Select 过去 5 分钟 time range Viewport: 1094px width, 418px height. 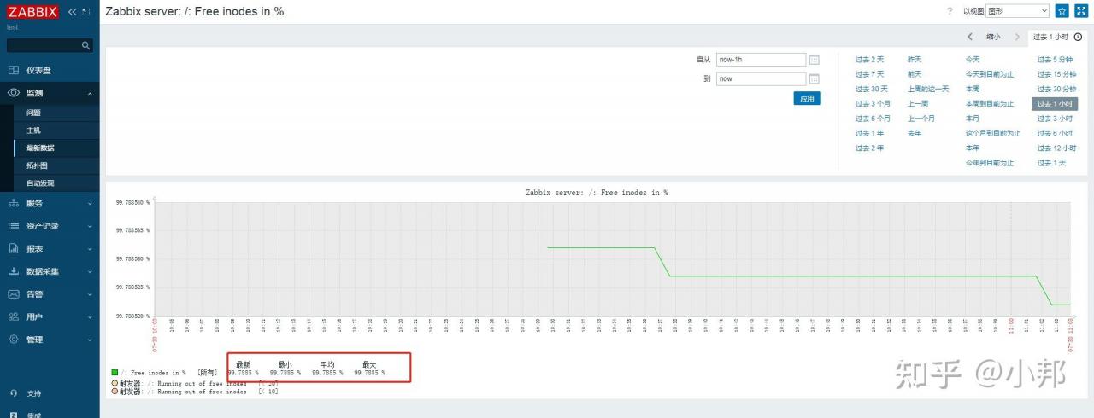pyautogui.click(x=1055, y=60)
